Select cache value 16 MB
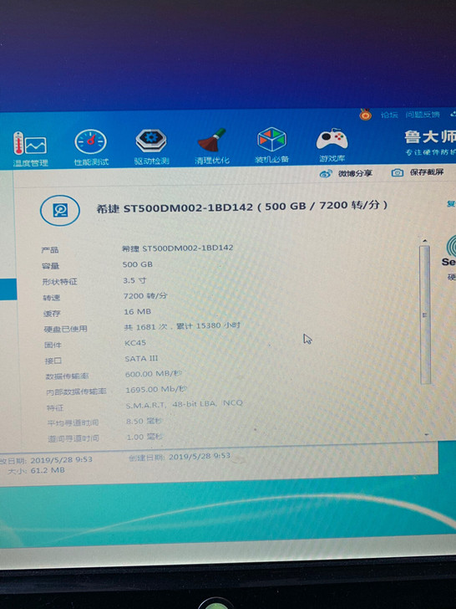 138,311
